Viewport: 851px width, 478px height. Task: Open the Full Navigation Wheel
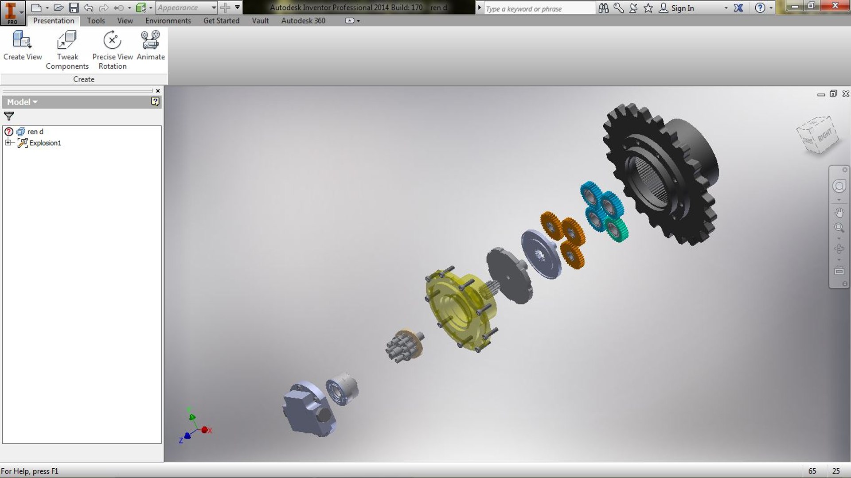[x=839, y=186]
